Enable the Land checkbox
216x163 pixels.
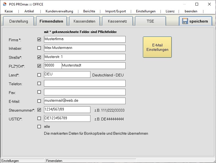tap(39, 75)
